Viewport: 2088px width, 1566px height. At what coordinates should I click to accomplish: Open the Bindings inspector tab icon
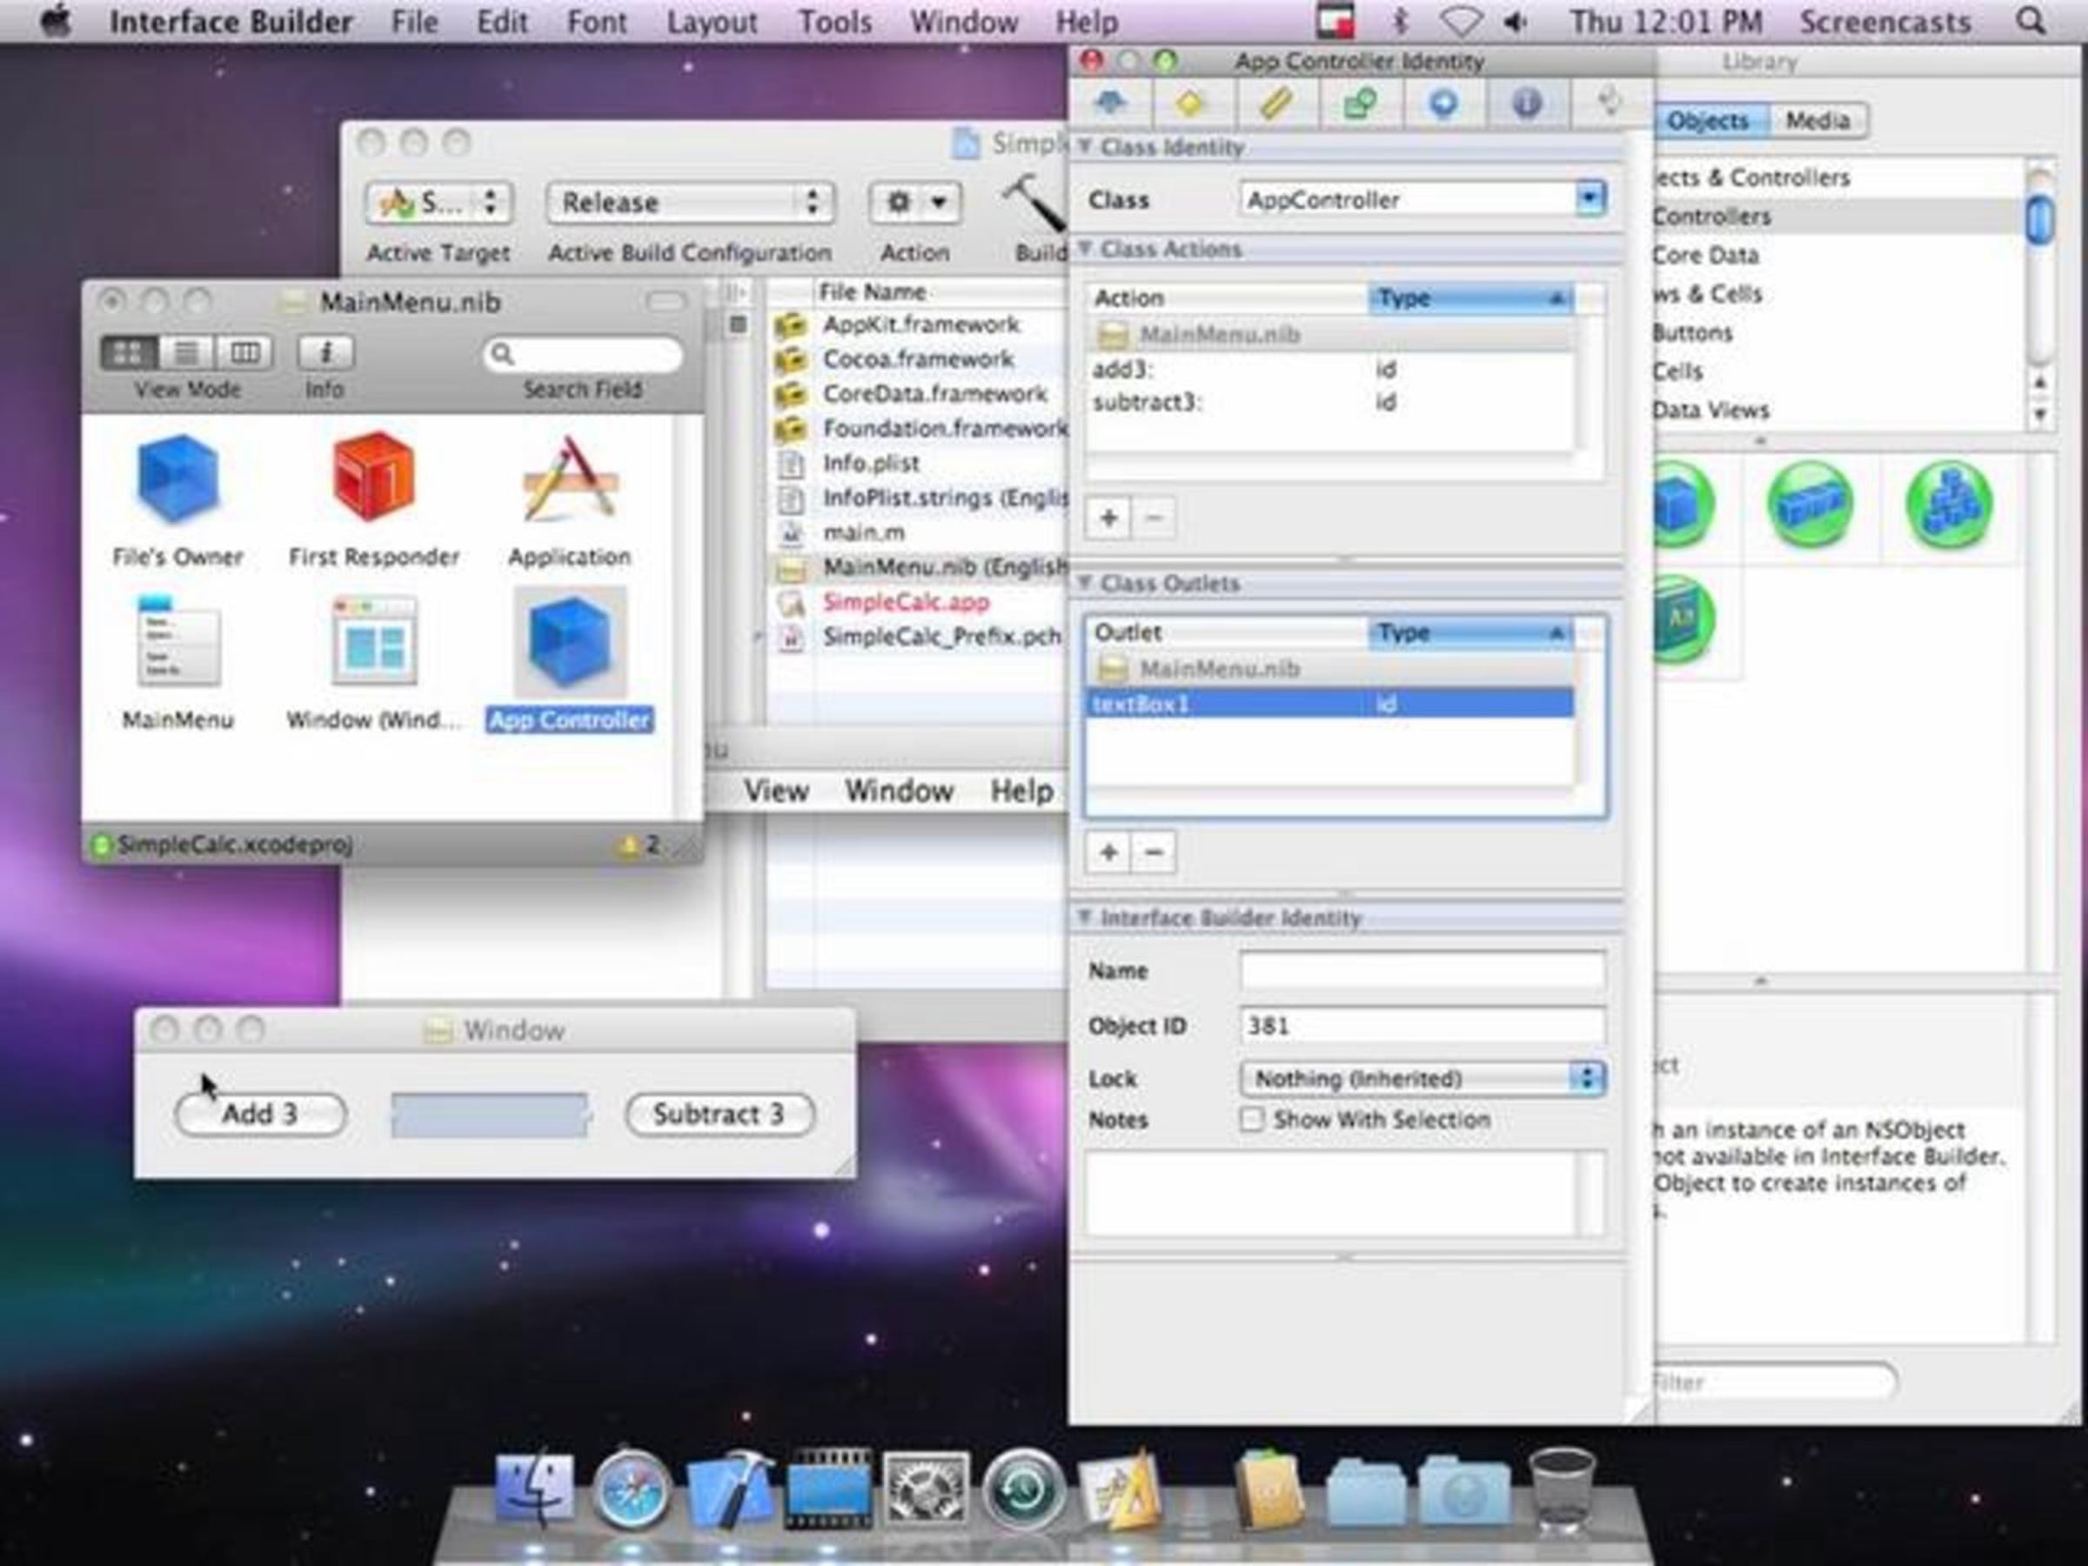point(1359,102)
